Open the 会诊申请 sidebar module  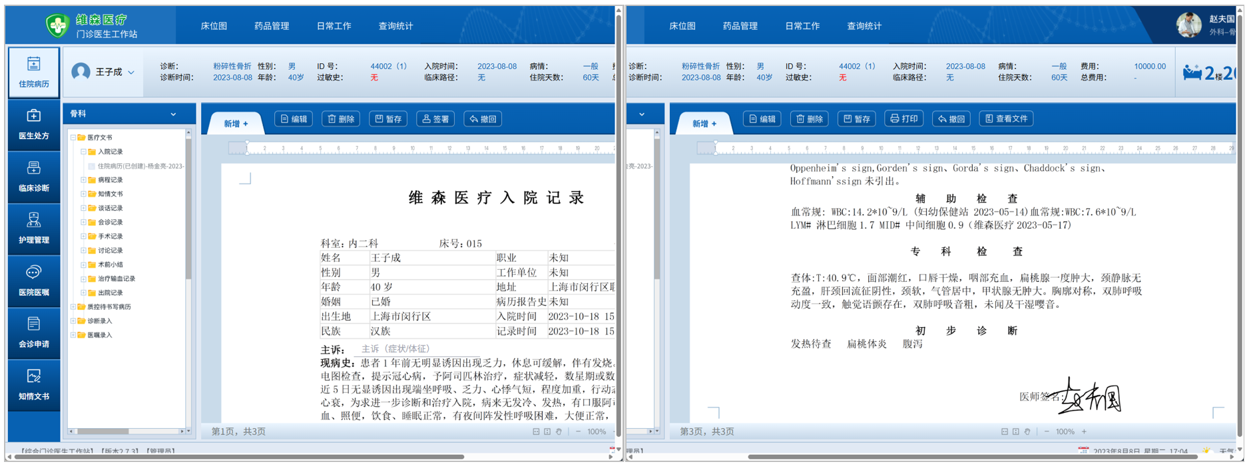pos(33,332)
